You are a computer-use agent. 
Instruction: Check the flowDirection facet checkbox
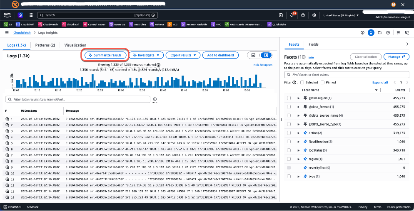[289, 142]
